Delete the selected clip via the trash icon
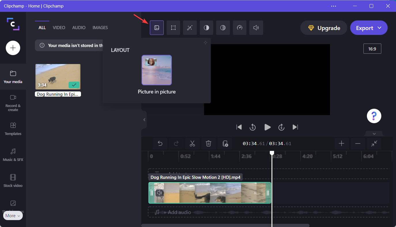 (x=208, y=143)
